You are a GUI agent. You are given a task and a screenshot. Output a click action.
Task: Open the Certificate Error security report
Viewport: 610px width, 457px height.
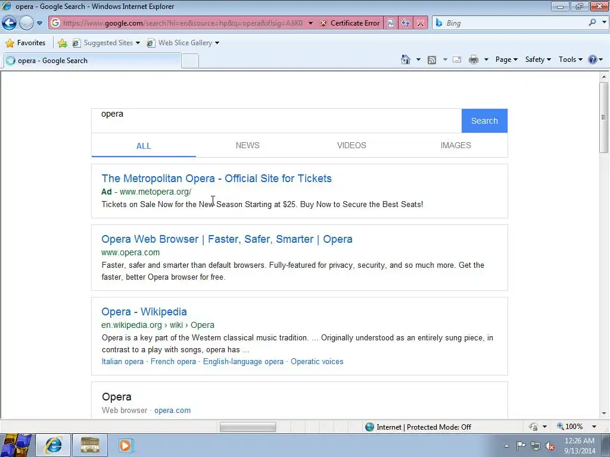pyautogui.click(x=349, y=23)
